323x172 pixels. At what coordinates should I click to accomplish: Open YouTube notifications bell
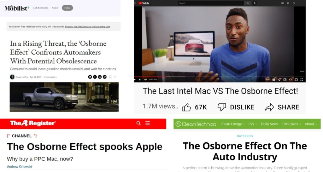(294, 3)
